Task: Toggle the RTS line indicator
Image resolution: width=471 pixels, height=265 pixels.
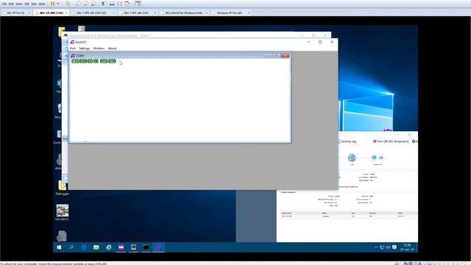Action: (104, 61)
